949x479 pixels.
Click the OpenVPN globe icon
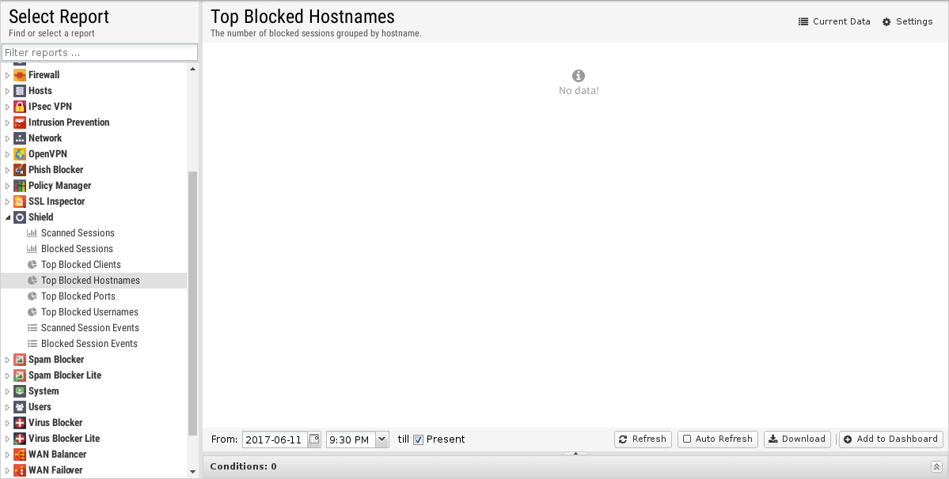pos(19,154)
